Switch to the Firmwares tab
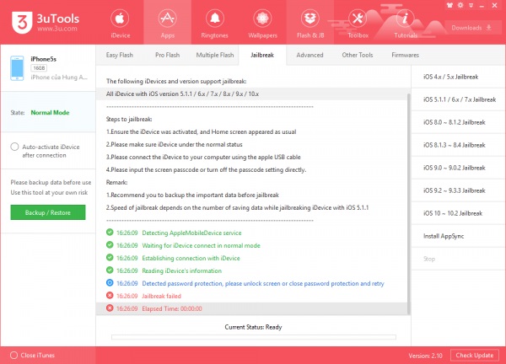This screenshot has width=506, height=364. click(405, 55)
